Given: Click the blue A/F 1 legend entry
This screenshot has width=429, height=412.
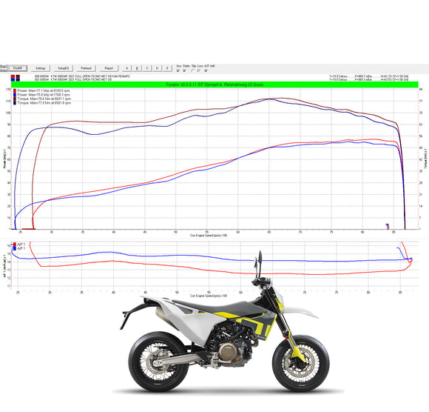Looking at the screenshot, I should (19, 248).
